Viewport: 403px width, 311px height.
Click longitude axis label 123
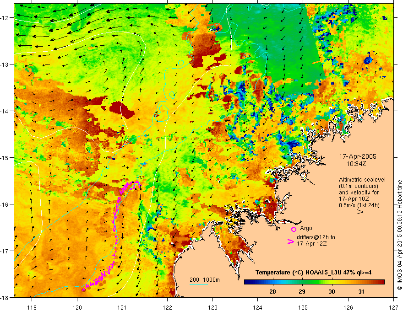[213, 307]
